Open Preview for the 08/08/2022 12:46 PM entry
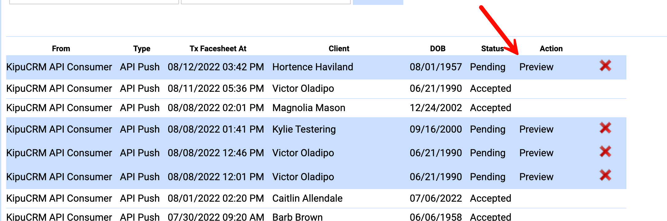Screen dimensions: 667x221 536,153
